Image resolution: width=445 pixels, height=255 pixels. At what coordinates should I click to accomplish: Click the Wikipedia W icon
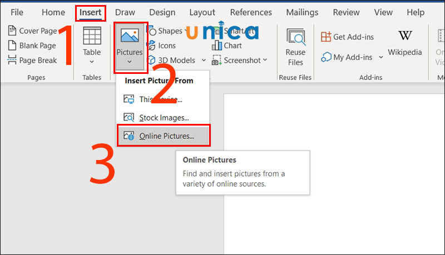coord(405,36)
